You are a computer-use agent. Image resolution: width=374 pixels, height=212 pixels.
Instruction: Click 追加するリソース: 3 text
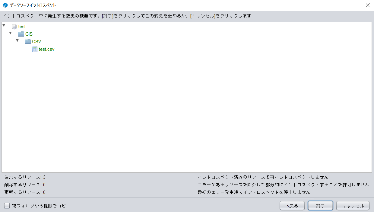tap(25, 177)
